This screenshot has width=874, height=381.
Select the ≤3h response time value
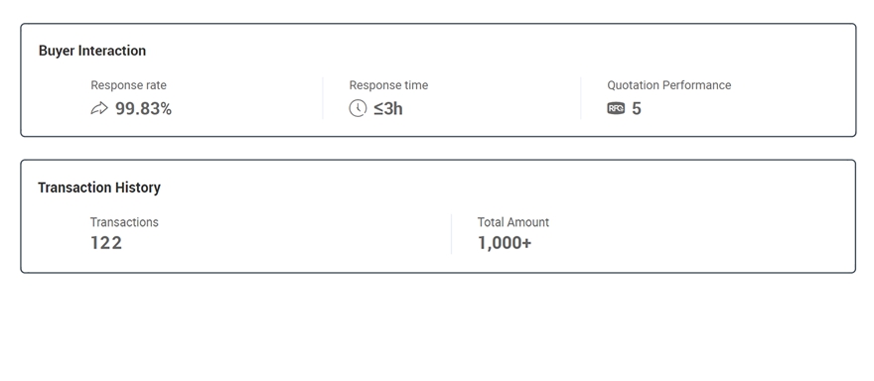coord(388,108)
